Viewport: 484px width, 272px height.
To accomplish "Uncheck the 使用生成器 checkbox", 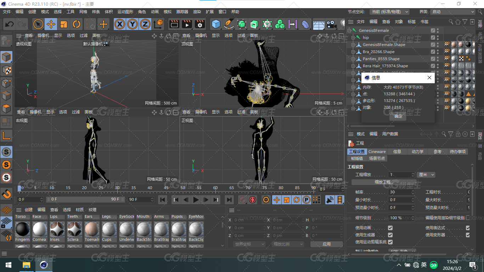I will pyautogui.click(x=390, y=235).
